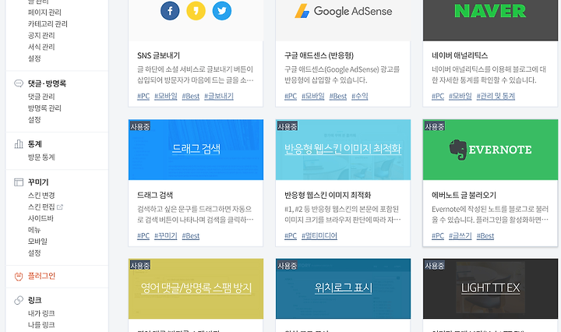Click the 위치로그 표시 banner
The height and width of the screenshot is (332, 561).
coord(343,288)
